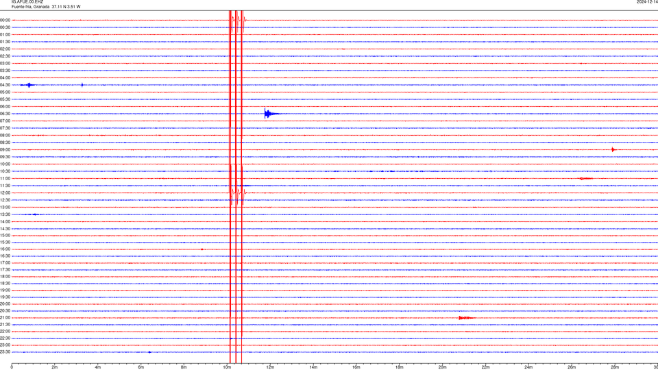Click the 'Fuente fria, Granada 37.11 N 3.51 W' label

coord(46,7)
